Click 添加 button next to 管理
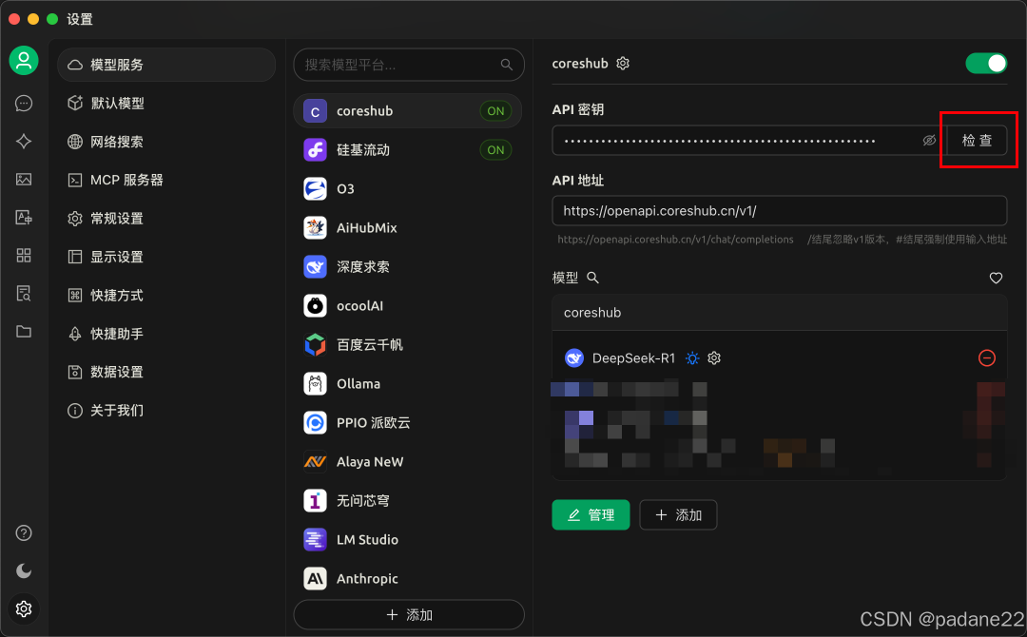This screenshot has height=637, width=1027. click(x=678, y=515)
